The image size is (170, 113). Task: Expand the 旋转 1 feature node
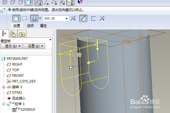pyautogui.click(x=3, y=87)
